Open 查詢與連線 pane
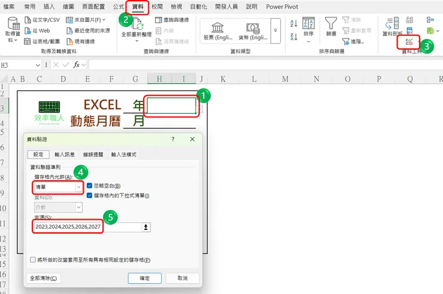 (x=172, y=20)
